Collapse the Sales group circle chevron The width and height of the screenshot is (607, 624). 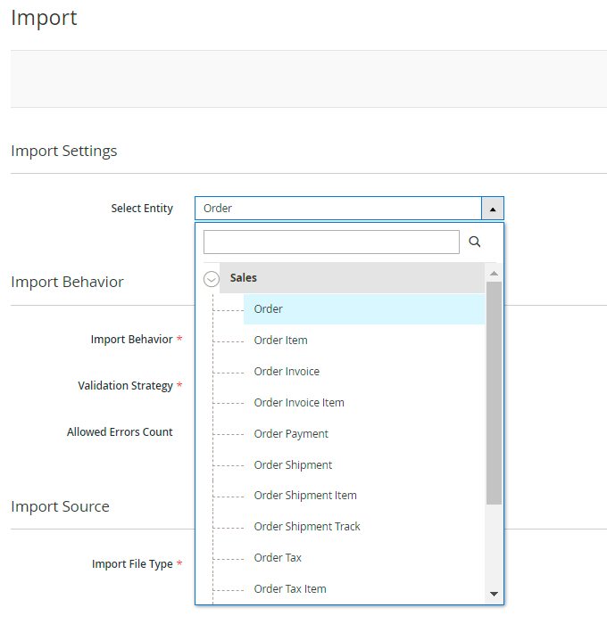[x=212, y=279]
